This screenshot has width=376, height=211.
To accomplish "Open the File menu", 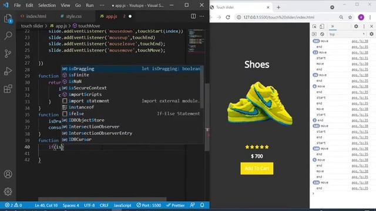I will 17,5.
